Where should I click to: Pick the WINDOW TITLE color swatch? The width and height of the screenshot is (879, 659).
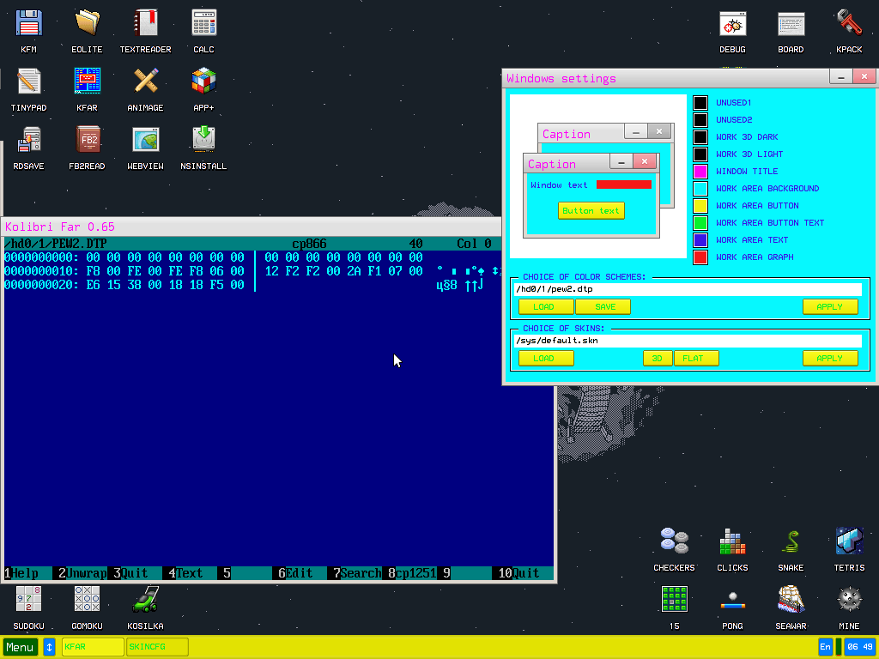(x=700, y=171)
